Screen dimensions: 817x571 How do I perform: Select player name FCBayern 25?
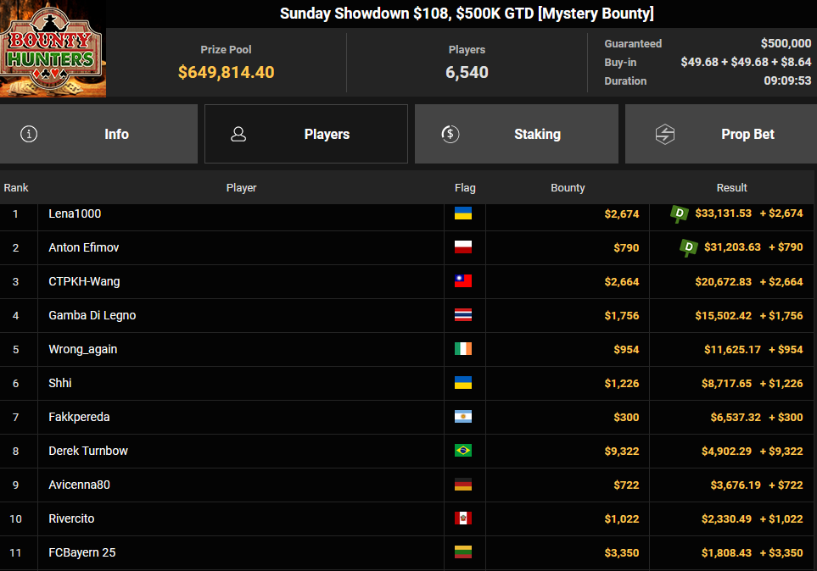(81, 552)
